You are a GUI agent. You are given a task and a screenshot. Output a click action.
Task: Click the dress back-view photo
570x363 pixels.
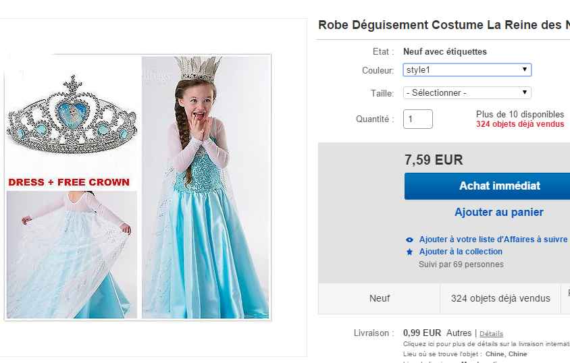point(71,254)
